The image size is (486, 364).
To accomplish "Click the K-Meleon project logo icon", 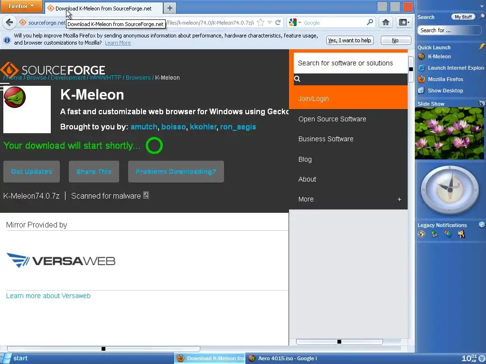I will [x=15, y=97].
